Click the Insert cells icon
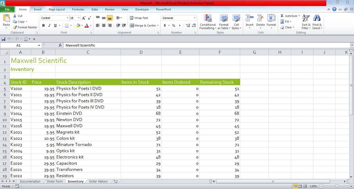This screenshot has width=354, height=189. [x=250, y=18]
